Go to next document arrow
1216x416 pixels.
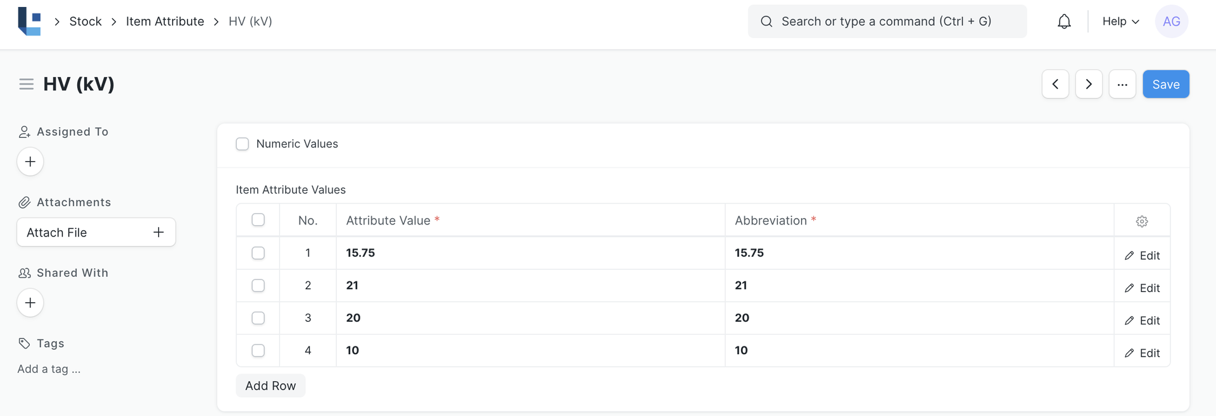(1089, 84)
